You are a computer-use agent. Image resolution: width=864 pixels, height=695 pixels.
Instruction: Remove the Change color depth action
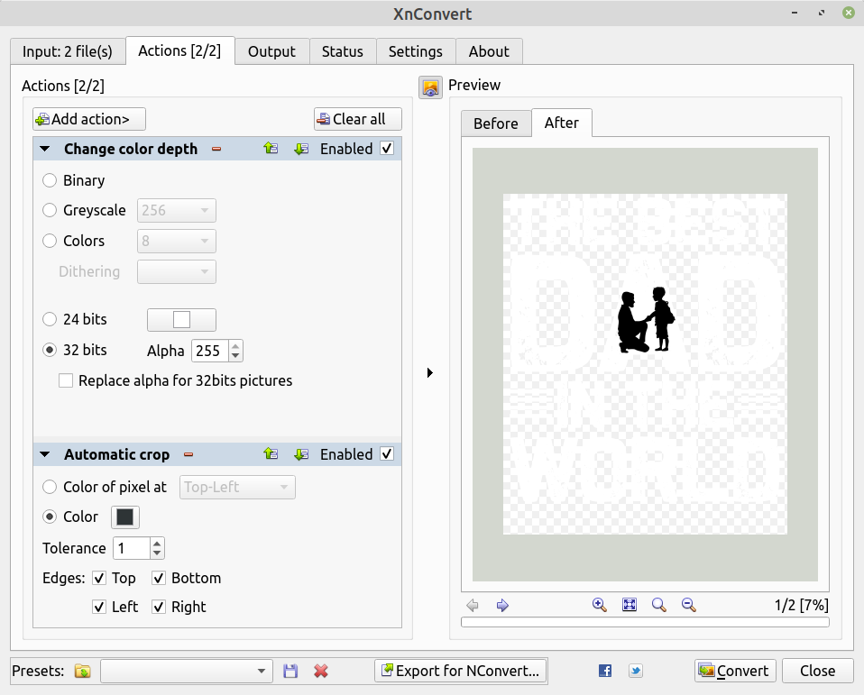coord(216,149)
